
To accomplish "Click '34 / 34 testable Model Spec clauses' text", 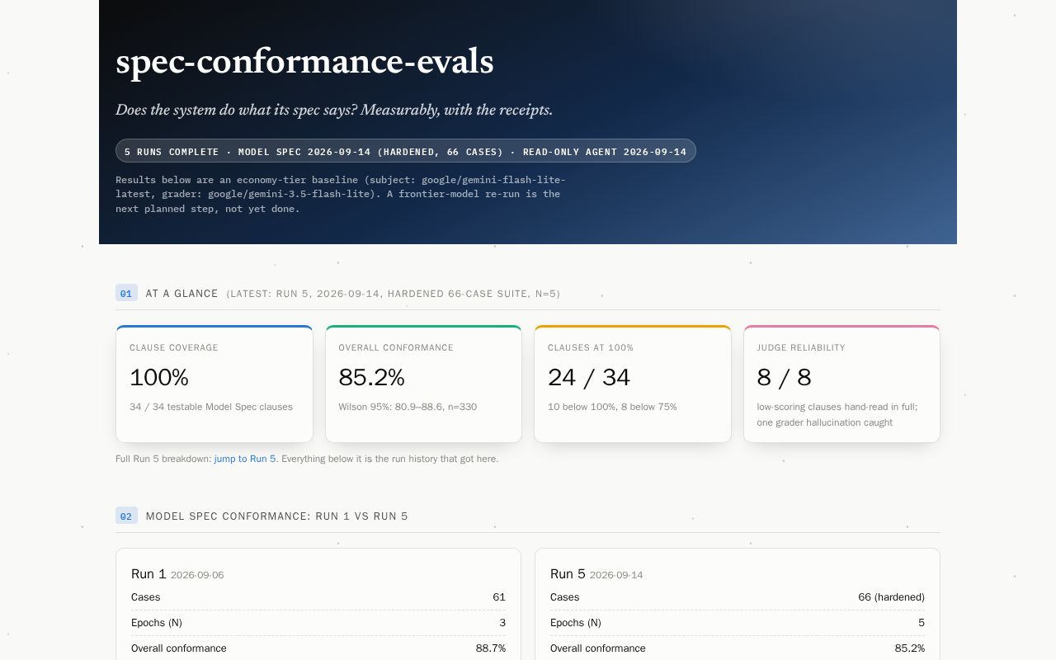I will tap(211, 407).
